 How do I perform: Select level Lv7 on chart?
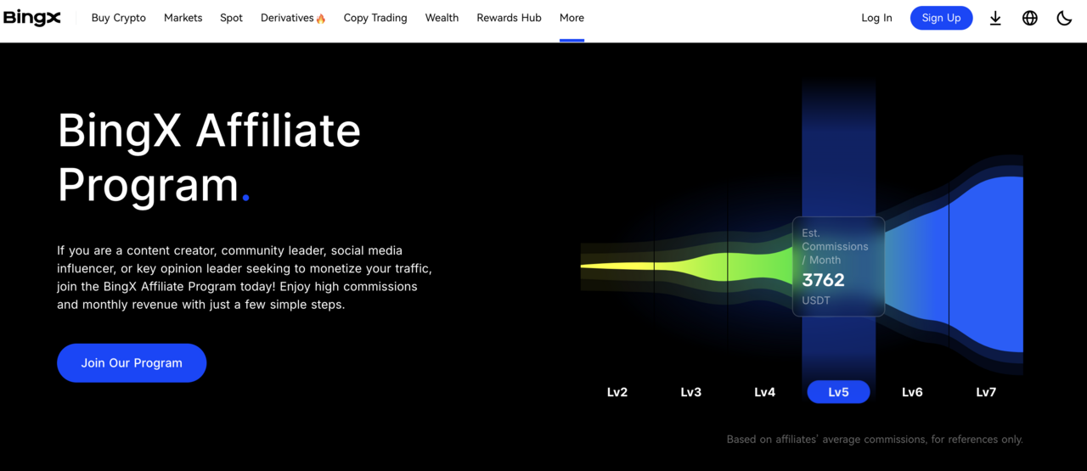pos(986,392)
